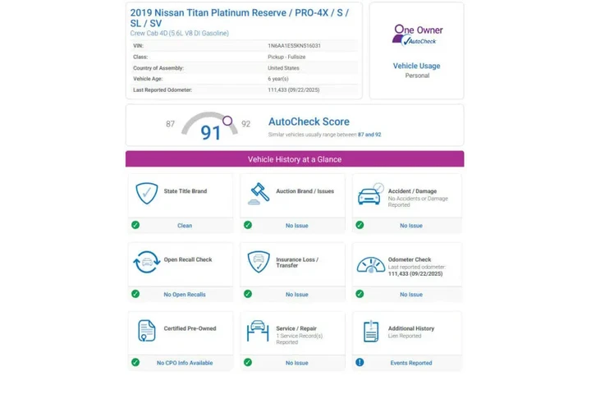Click the Service / Repair lift icon

pos(259,331)
